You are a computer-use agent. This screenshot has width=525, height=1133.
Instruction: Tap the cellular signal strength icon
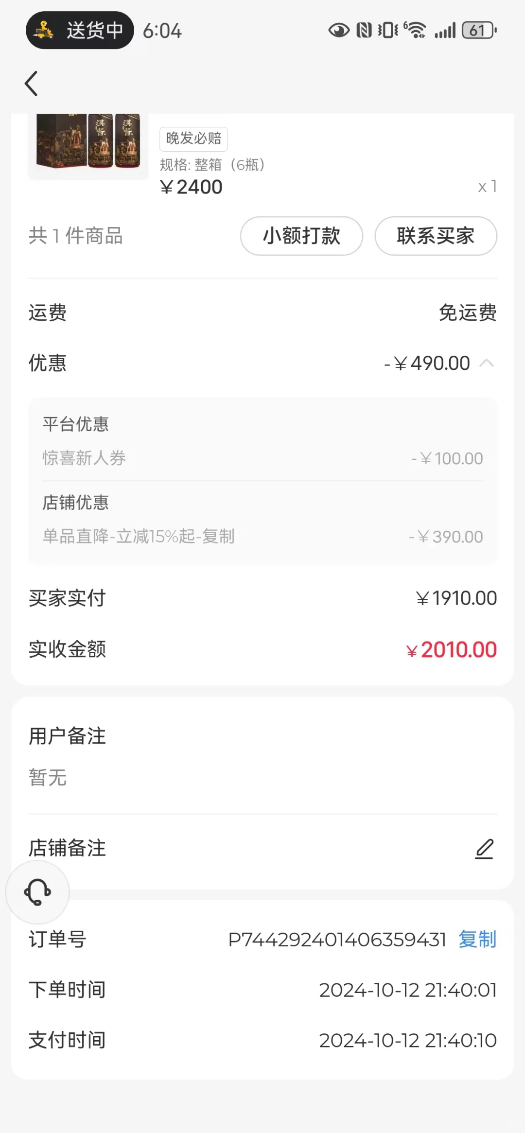point(445,31)
